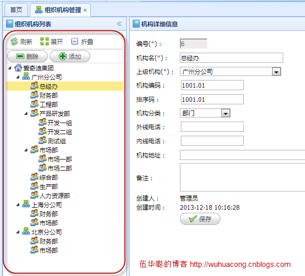Switch to the 首页 tab
This screenshot has height=276, width=305.
16,10
